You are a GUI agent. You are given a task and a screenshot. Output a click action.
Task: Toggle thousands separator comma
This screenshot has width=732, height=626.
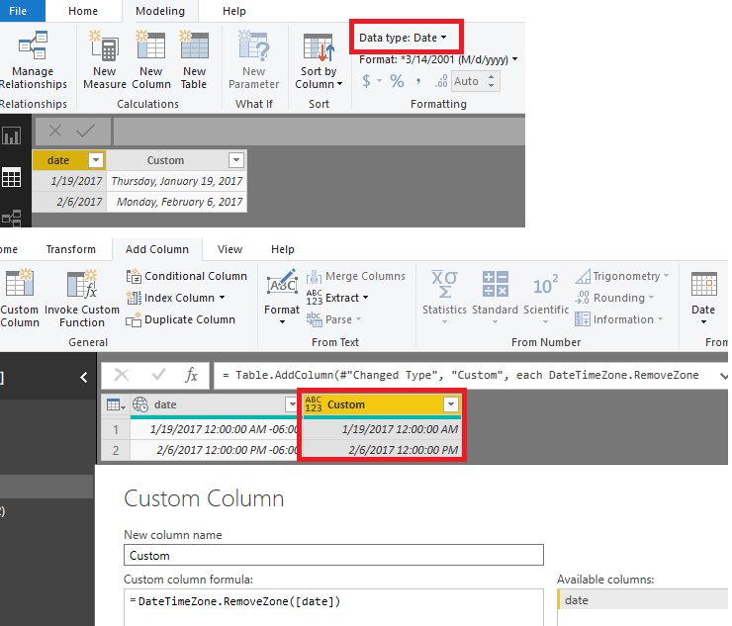point(418,81)
